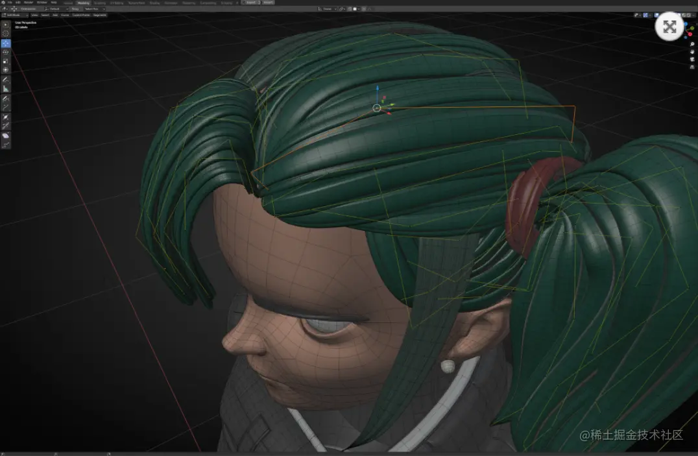This screenshot has width=698, height=456.
Task: Click the blue Z-axis gizmo arrow
Action: (378, 89)
